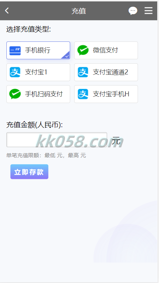Go back using the header arrow
The image size is (159, 283).
coord(7,11)
